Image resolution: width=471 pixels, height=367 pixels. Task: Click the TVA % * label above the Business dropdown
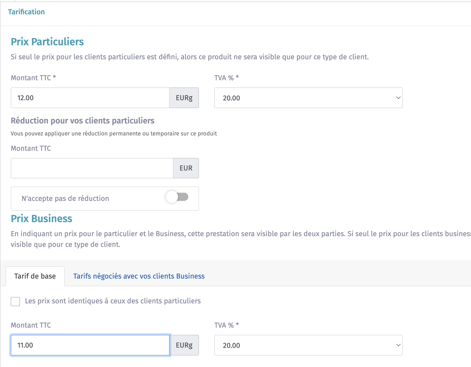click(226, 325)
